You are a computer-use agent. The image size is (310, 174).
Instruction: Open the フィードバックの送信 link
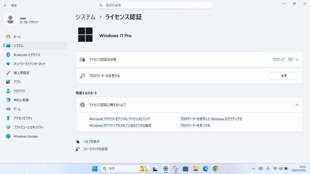click(x=96, y=149)
